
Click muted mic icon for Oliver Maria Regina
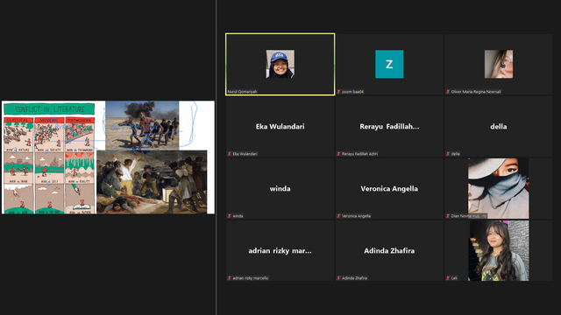pyautogui.click(x=448, y=92)
